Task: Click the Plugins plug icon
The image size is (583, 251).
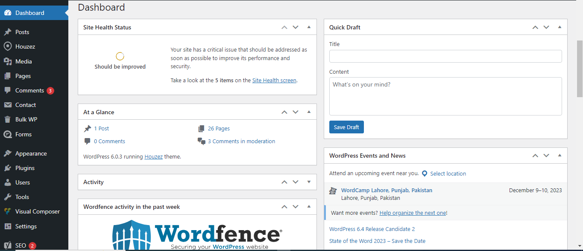Action: click(7, 168)
